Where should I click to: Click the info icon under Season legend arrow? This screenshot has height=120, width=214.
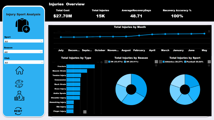[156, 65]
